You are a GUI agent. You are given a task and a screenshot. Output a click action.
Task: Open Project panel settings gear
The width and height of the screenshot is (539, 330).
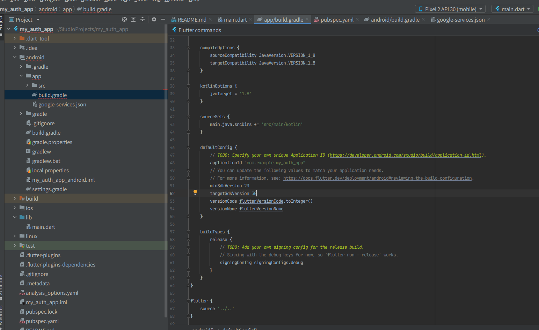[154, 20]
